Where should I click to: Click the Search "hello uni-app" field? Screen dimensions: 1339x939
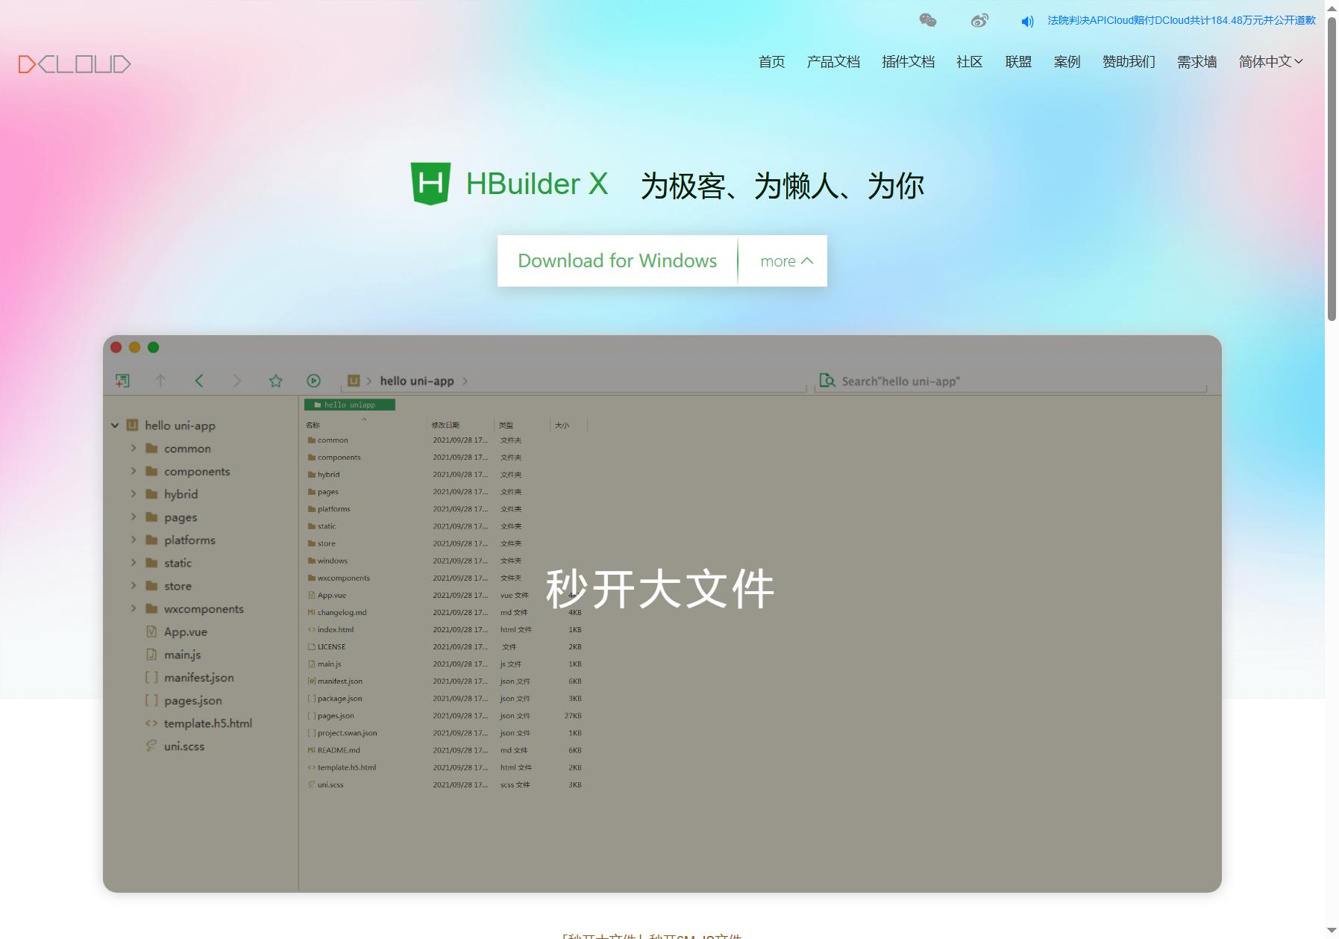[1011, 381]
